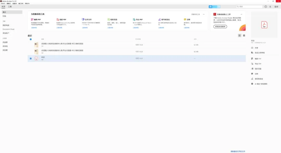Screen dimensions: 281x153
Task: Click the Adobe Acrobat logo in mobile card
Action: click(x=214, y=14)
